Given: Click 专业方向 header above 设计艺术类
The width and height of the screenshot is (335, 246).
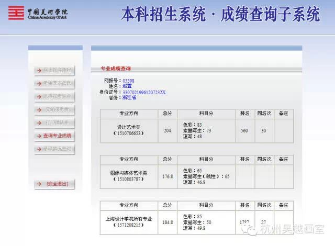Looking at the screenshot, I should (x=129, y=114).
